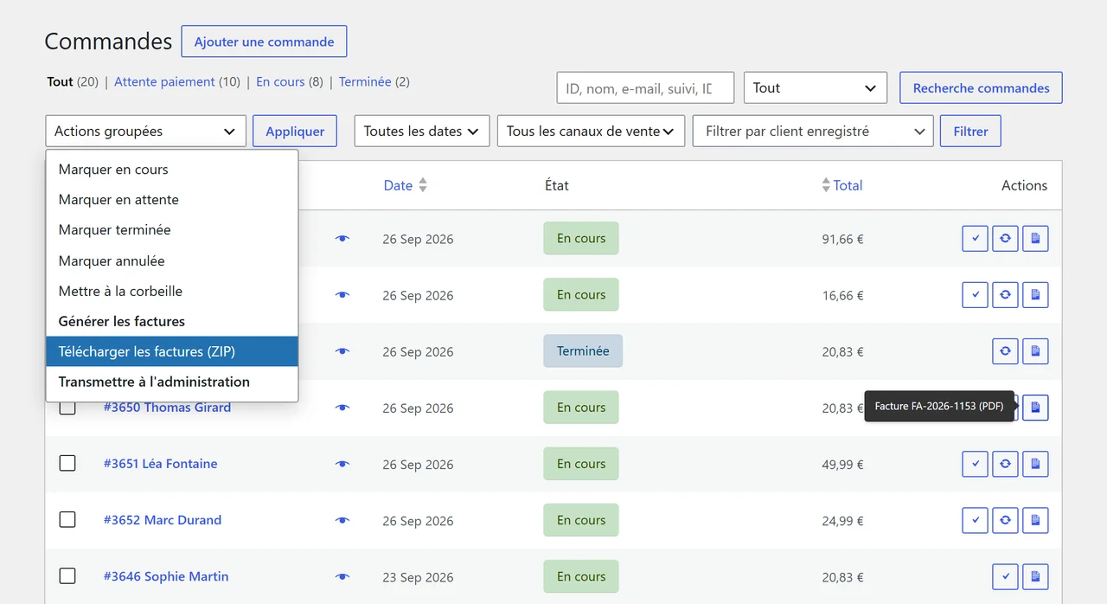Toggle the eye preview for Sophie Martin's order
This screenshot has height=604, width=1107.
click(342, 576)
